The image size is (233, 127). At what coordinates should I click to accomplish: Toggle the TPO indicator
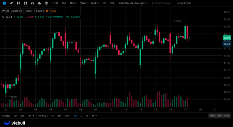click(x=56, y=3)
